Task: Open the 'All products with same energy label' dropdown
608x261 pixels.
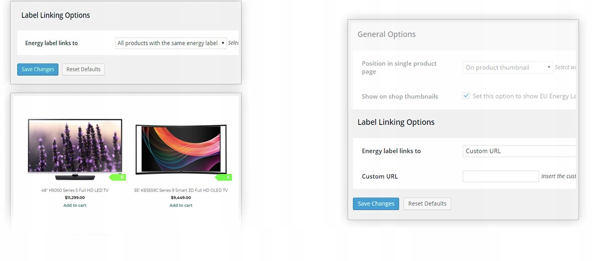Action: click(171, 43)
